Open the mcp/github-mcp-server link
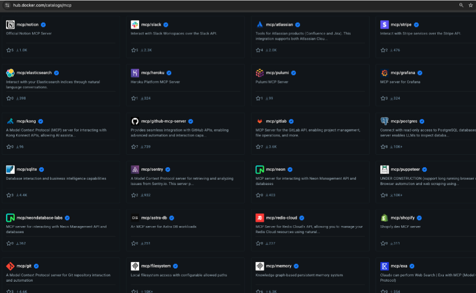 tap(163, 121)
